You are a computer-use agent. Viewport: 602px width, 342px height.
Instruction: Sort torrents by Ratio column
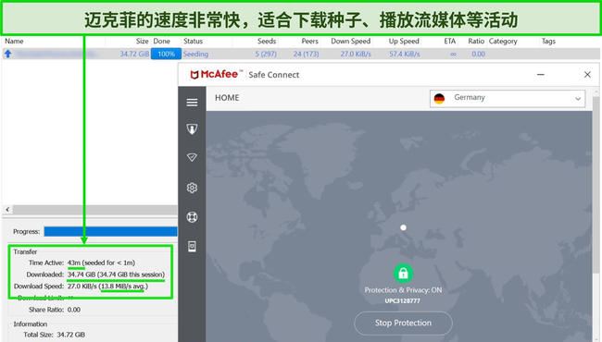coord(476,41)
